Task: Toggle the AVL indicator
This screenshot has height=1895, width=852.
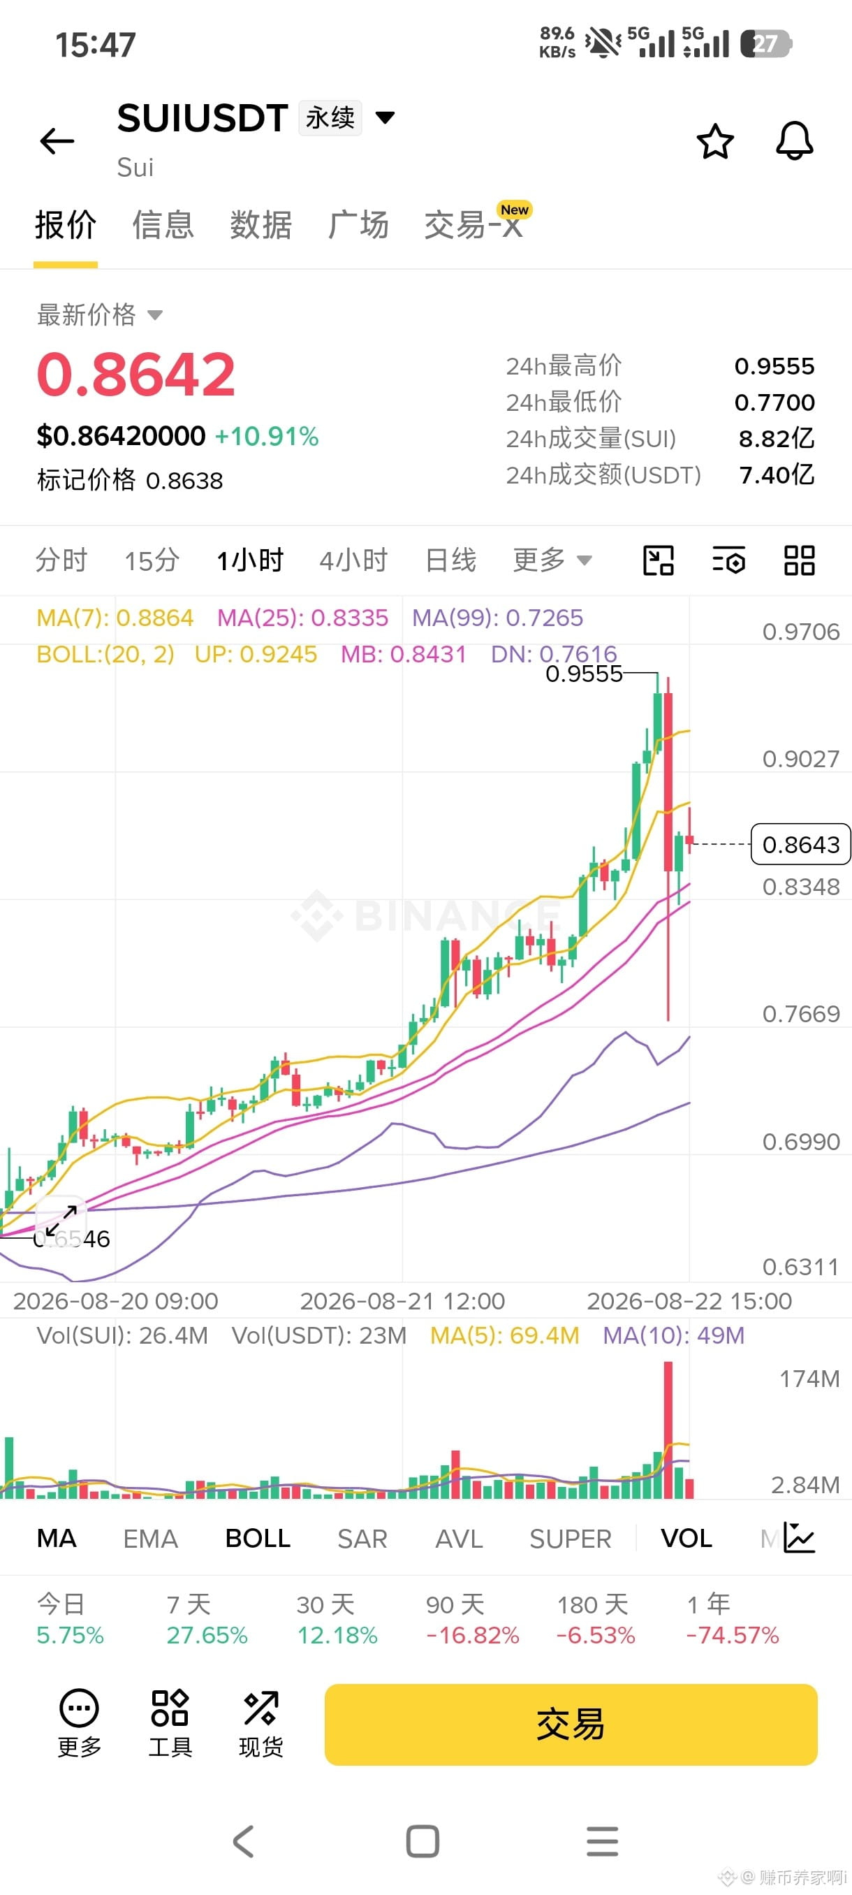Action: coord(460,1538)
